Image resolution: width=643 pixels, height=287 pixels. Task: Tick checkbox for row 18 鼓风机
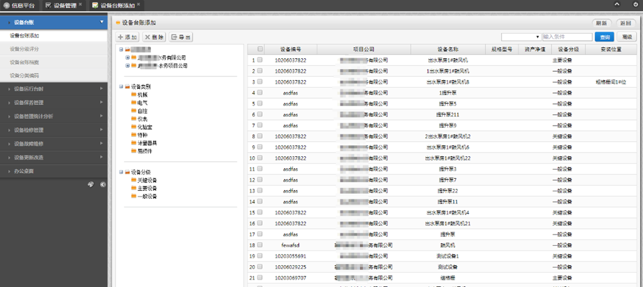260,245
